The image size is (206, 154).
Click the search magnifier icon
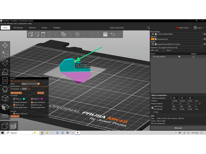coord(148,27)
